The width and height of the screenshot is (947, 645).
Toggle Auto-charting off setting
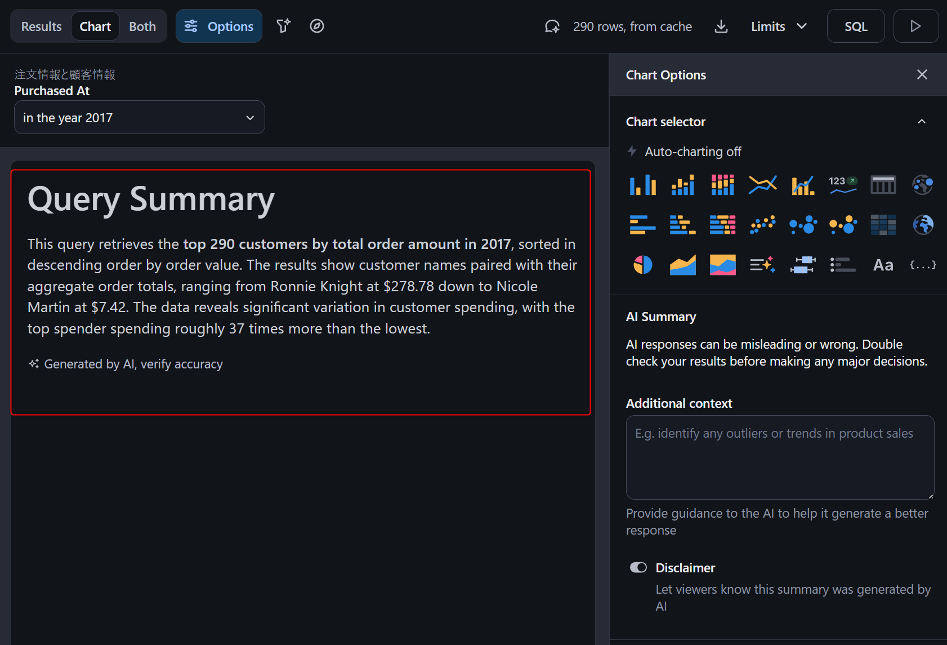[x=684, y=152]
